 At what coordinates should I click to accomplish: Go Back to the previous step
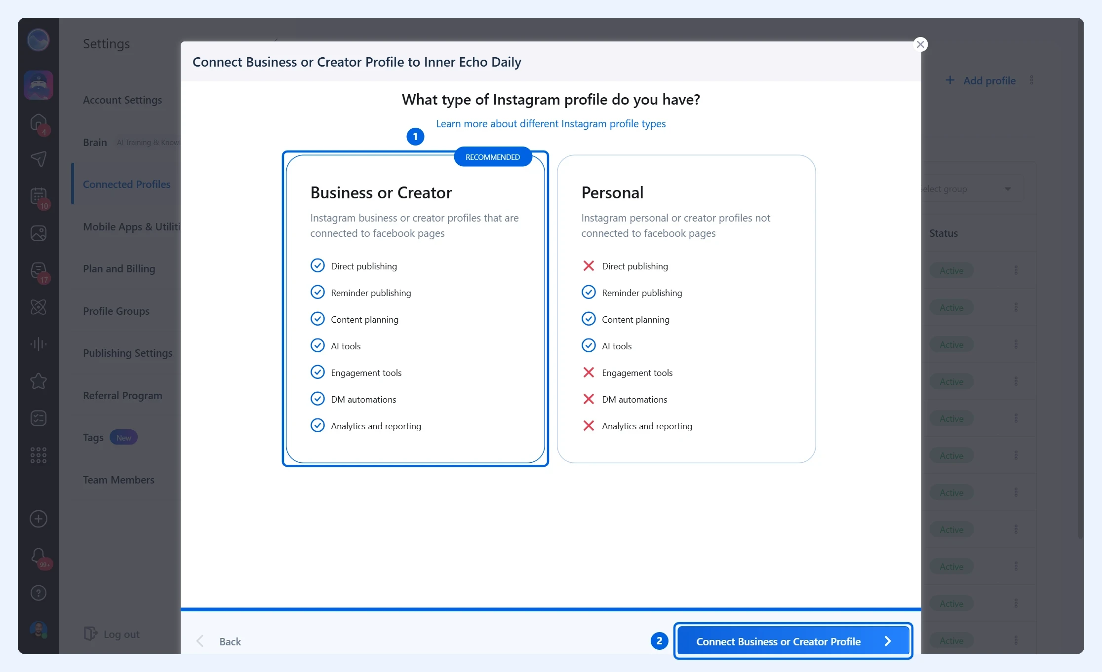(x=219, y=641)
